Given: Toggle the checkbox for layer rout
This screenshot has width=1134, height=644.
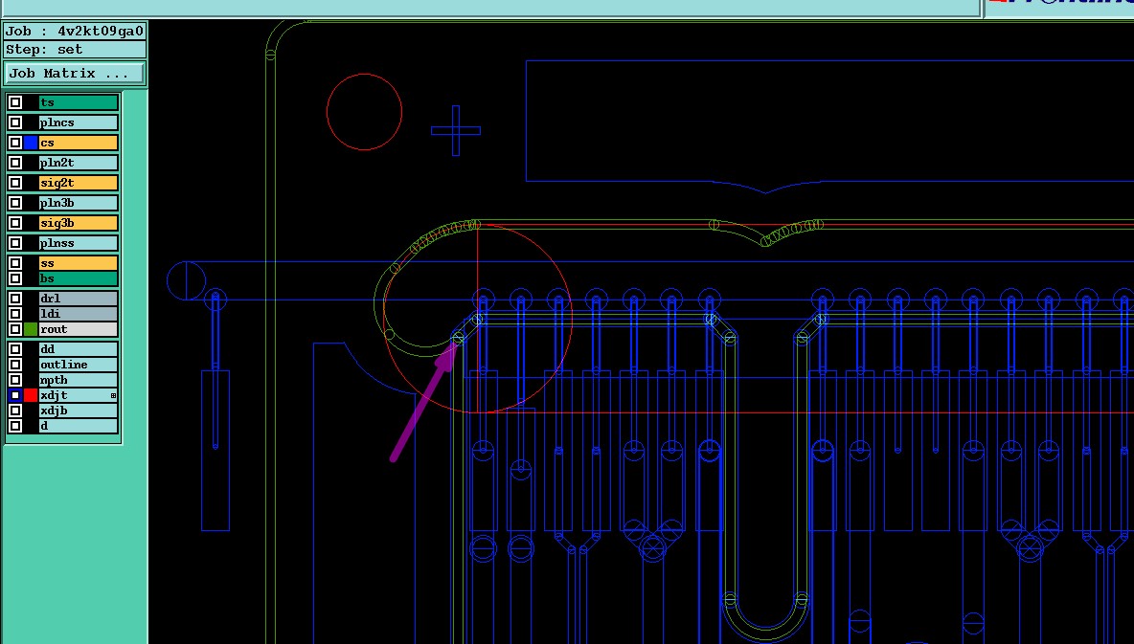Looking at the screenshot, I should [x=15, y=329].
